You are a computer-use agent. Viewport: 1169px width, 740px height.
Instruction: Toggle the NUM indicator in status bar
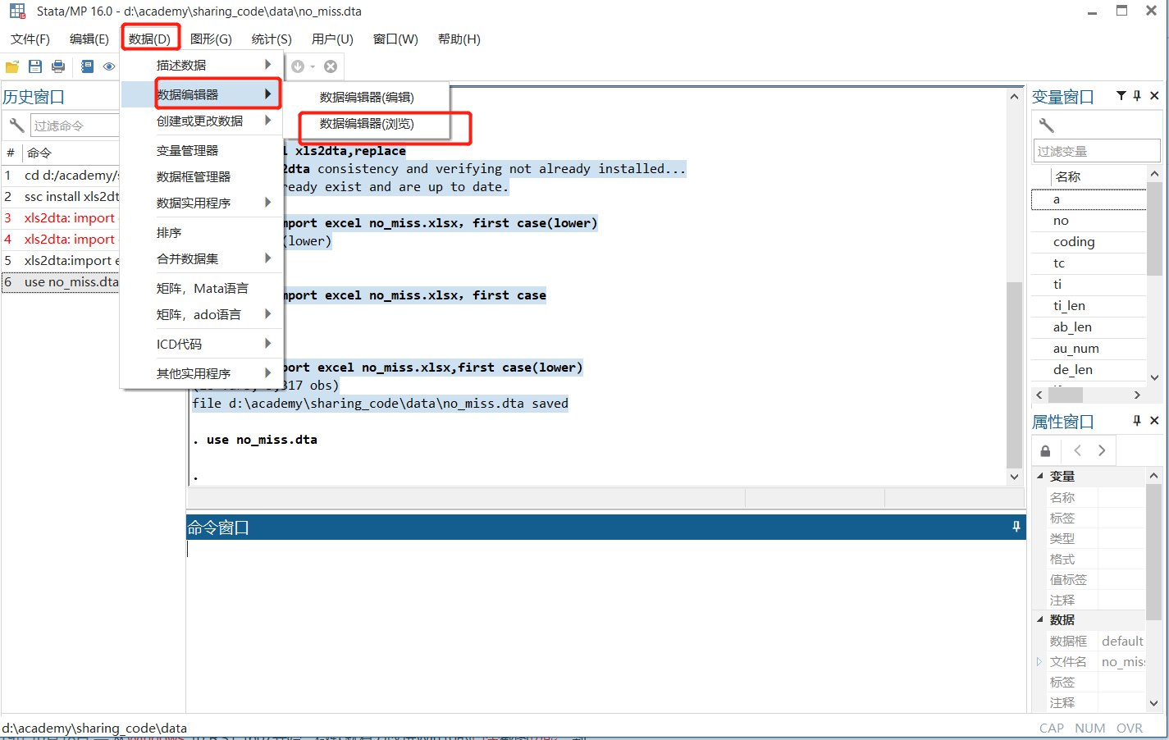coord(1090,728)
